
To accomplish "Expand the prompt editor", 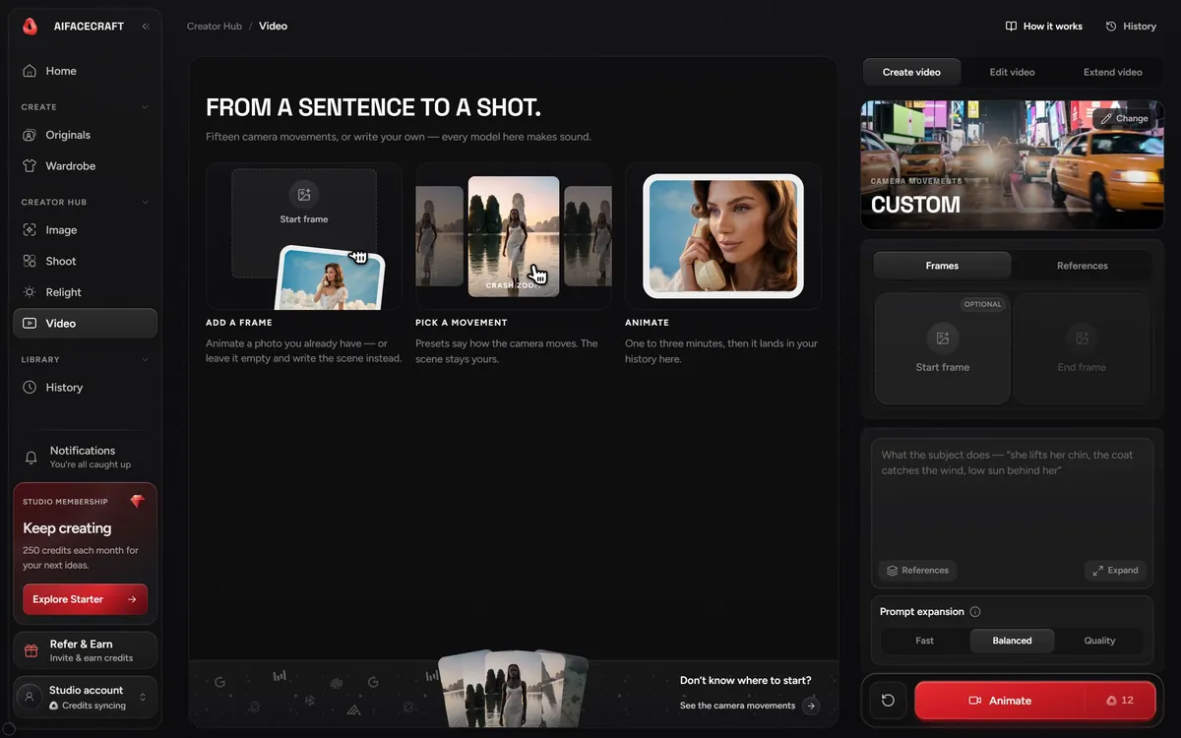I will point(1115,571).
